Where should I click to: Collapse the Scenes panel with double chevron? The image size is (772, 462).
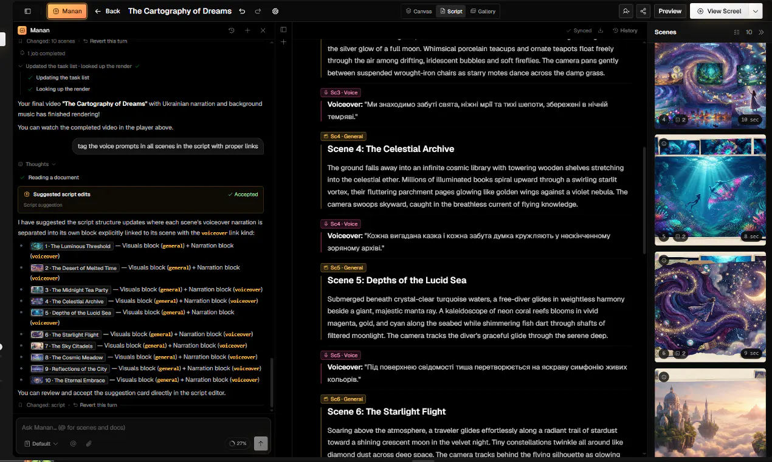click(x=761, y=32)
